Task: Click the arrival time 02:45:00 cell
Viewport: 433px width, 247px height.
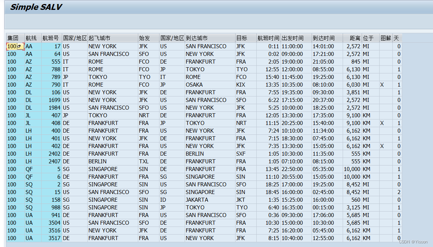Action: click(x=327, y=192)
